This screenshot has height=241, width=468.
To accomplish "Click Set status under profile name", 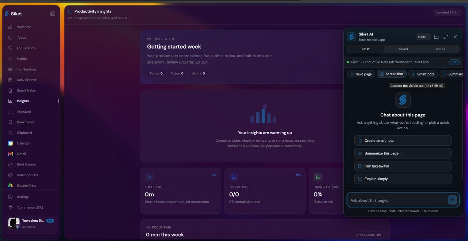I will click(x=29, y=227).
